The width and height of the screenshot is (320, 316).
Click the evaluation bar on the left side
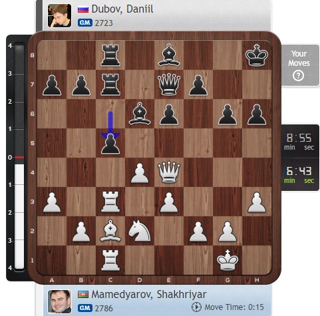coord(19,157)
